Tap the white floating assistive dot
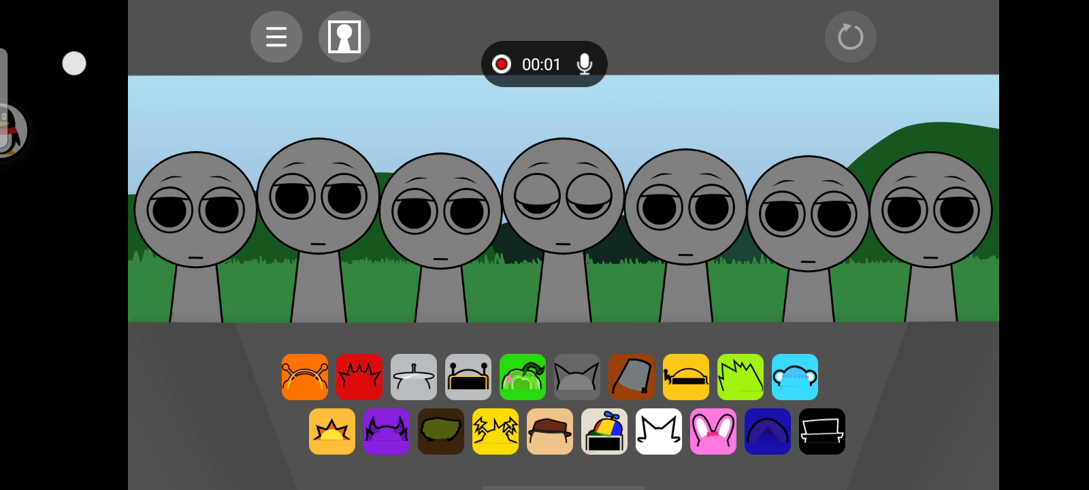This screenshot has height=490, width=1089. click(x=74, y=63)
